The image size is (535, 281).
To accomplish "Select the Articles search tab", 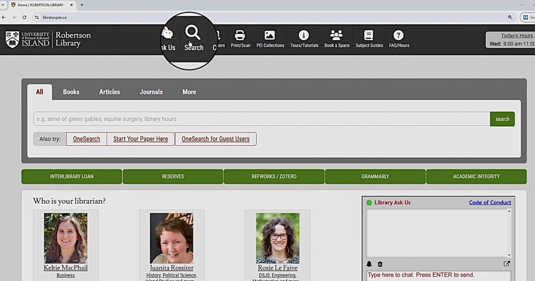I will coord(110,92).
